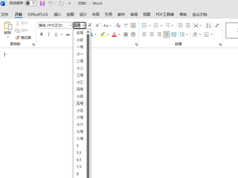Viewport: 238px width, 178px height.
Task: Toggle justify alignment button
Action: (x=166, y=35)
